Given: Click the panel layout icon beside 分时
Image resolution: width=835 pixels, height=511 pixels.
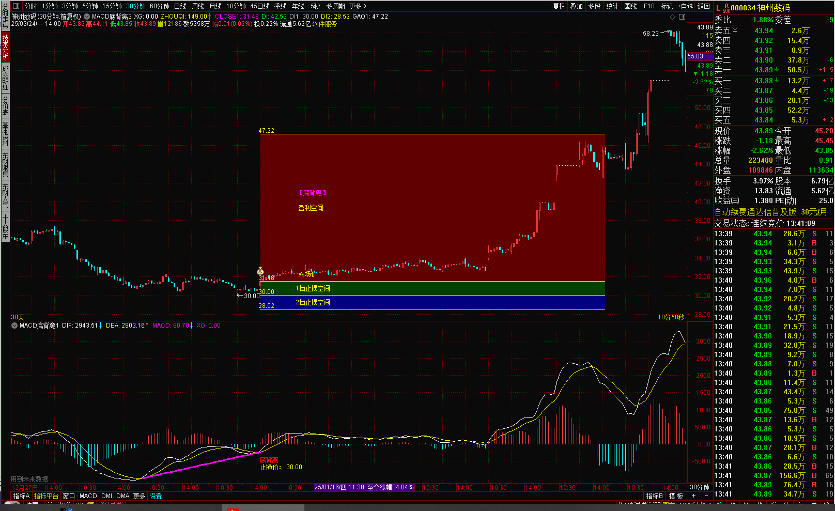Looking at the screenshot, I should click(16, 6).
